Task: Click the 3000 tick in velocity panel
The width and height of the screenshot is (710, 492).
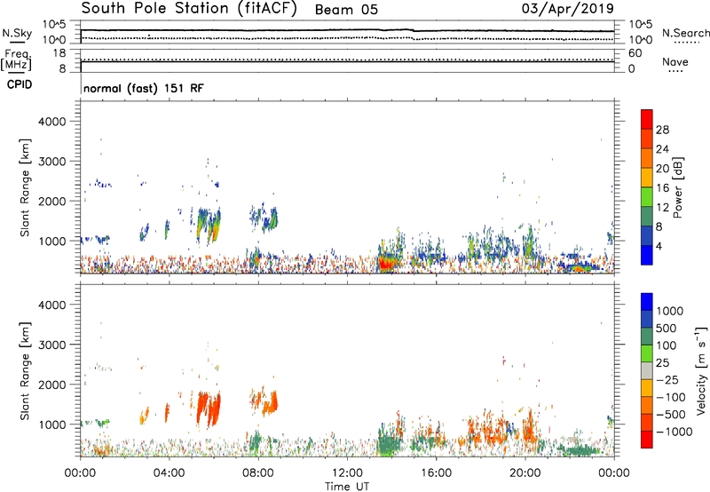Action: tap(52, 345)
